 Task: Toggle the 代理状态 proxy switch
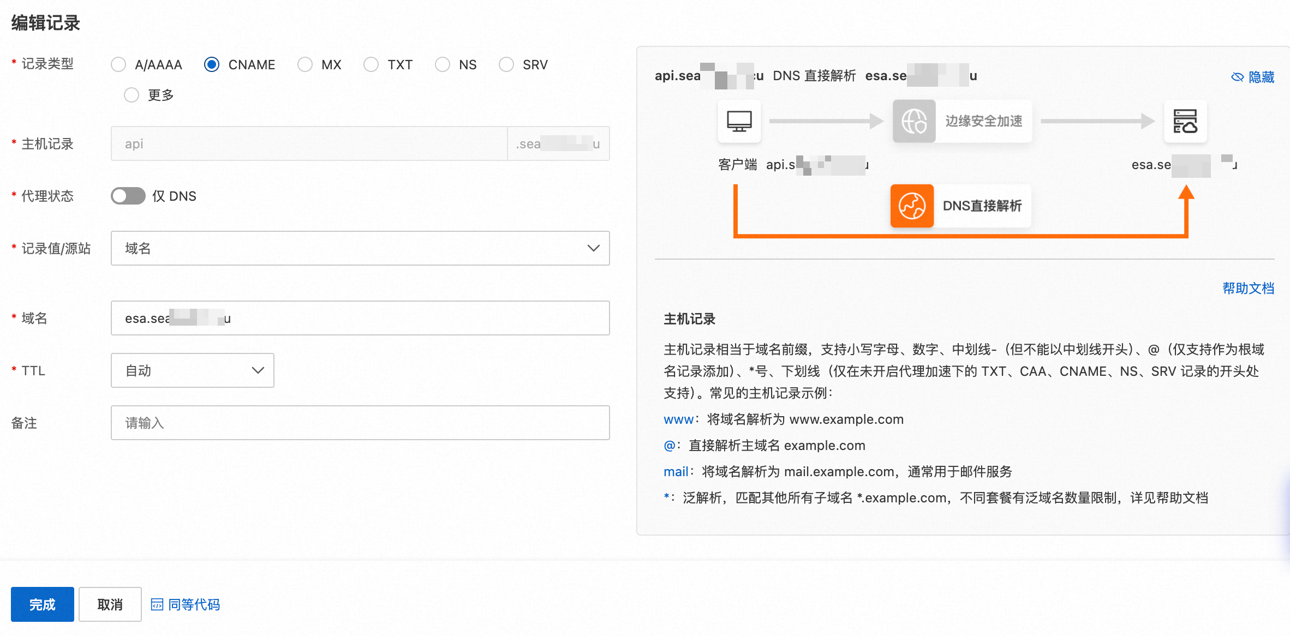point(128,196)
